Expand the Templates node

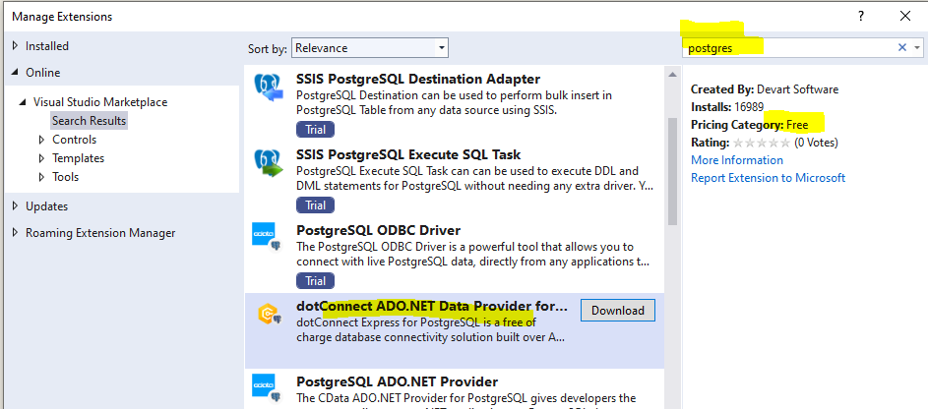tap(42, 158)
